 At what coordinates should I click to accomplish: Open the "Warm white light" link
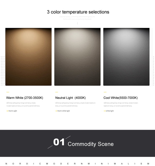click(x=64, y=111)
